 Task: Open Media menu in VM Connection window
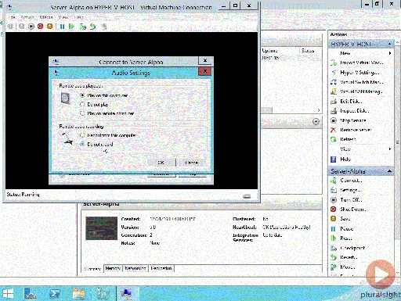[46, 17]
